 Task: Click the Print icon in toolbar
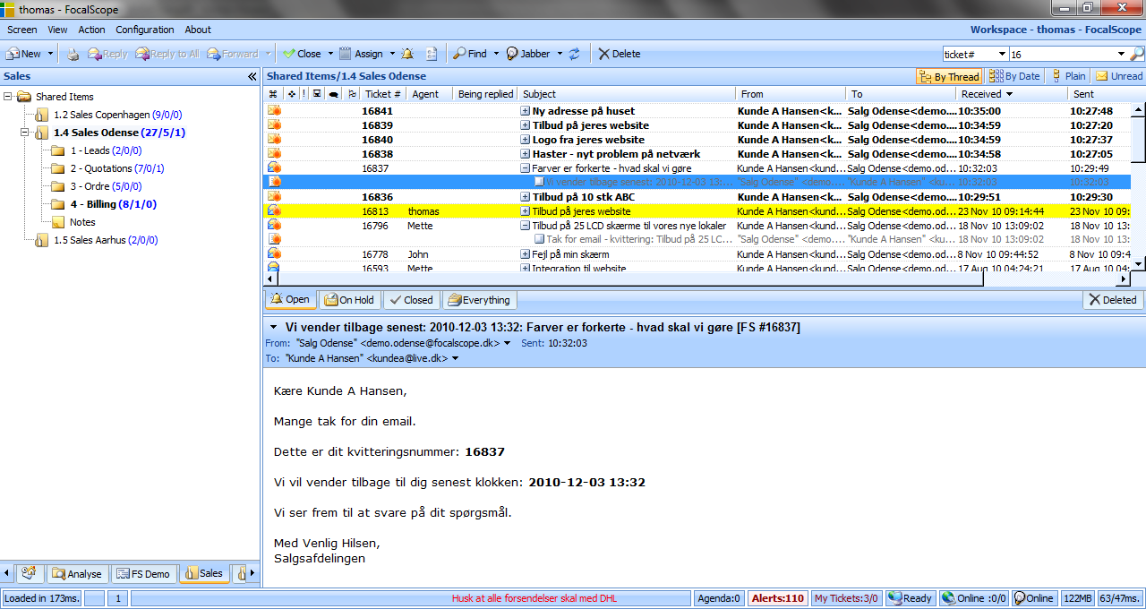point(73,54)
